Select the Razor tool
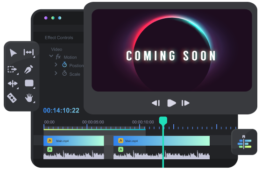This screenshot has height=177, width=269. 12,98
